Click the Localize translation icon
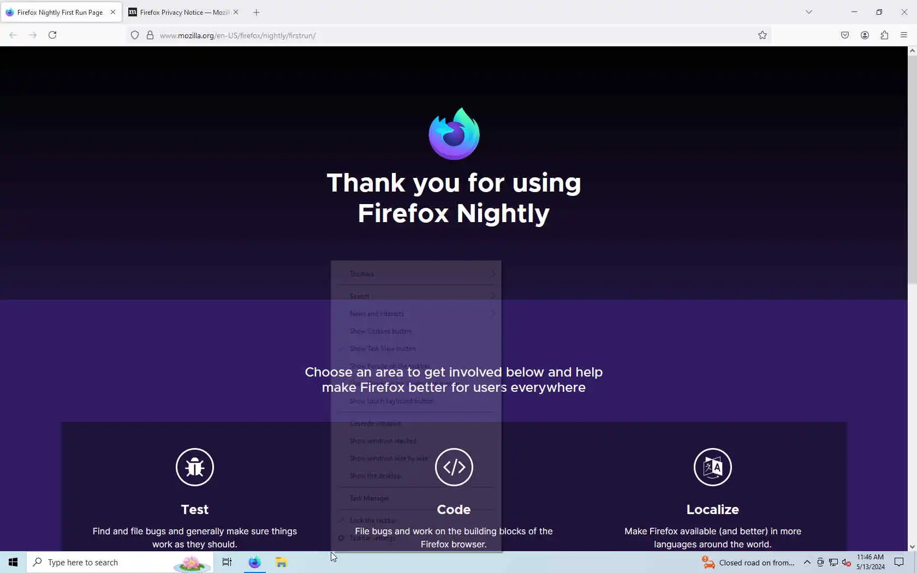Image resolution: width=917 pixels, height=573 pixels. pos(713,467)
